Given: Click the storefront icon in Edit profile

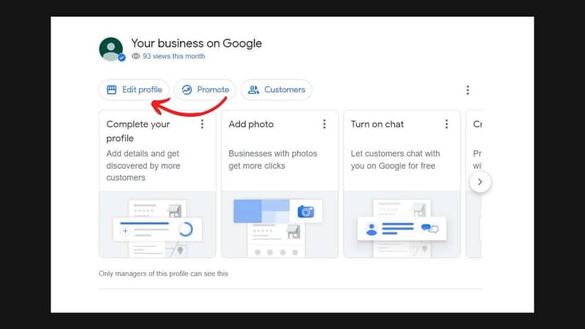Looking at the screenshot, I should pos(112,90).
